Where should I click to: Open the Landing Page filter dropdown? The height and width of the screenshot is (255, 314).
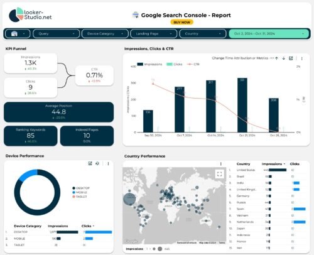154,34
